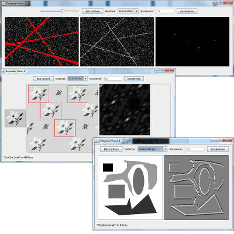Expand the GradientMagnitude method dropdown arrow
Screen dimensions: 234x234
click(x=165, y=149)
